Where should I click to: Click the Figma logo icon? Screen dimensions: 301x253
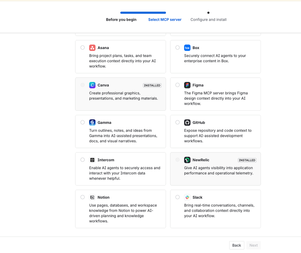187,85
